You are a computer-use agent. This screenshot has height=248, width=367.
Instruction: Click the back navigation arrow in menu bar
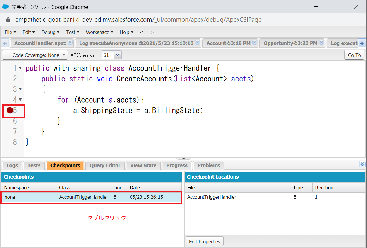[142, 32]
